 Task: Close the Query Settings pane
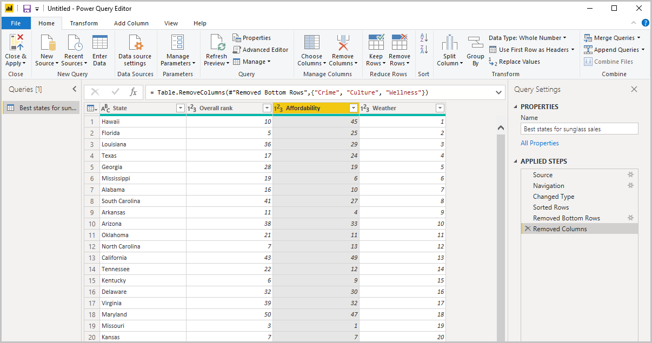click(634, 89)
